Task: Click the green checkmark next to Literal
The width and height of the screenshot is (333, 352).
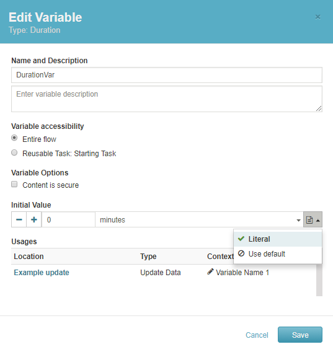Action: click(x=241, y=239)
